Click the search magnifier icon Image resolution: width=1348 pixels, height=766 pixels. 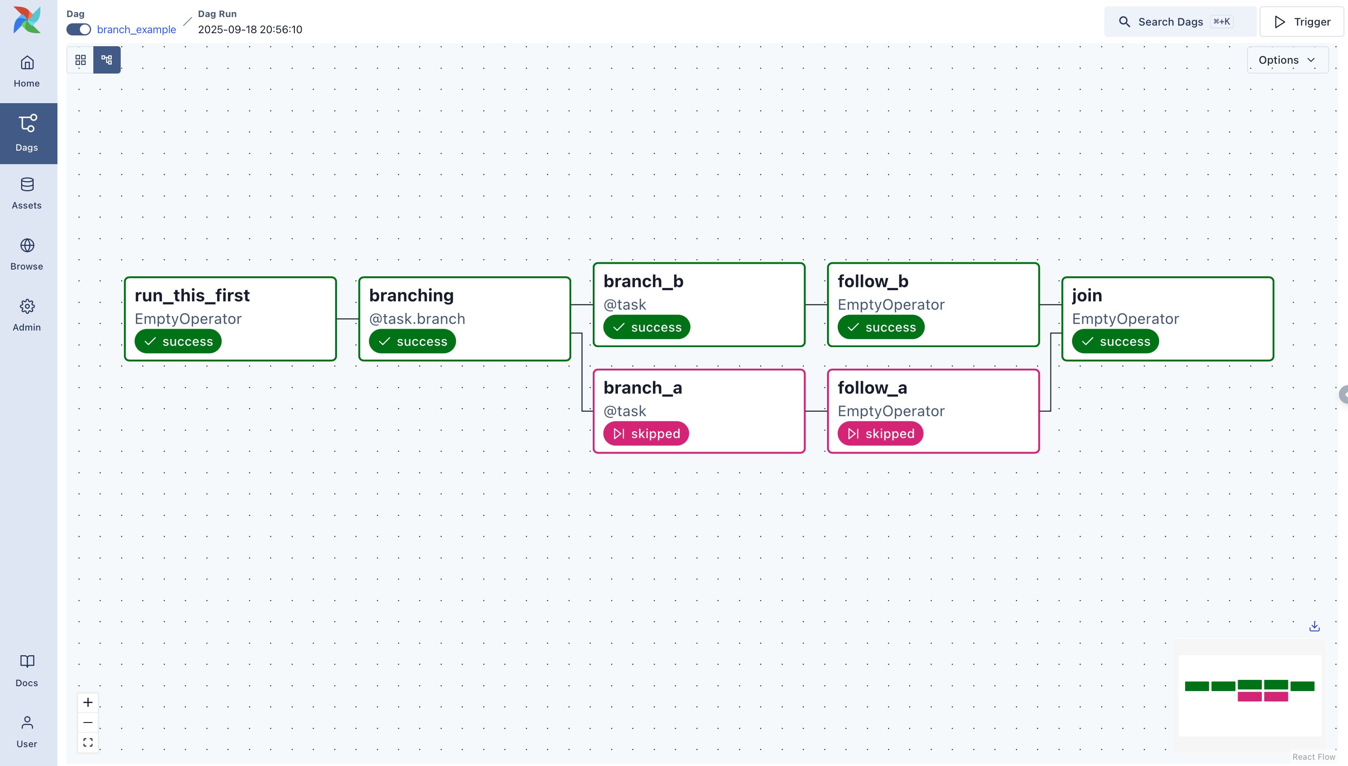1124,22
